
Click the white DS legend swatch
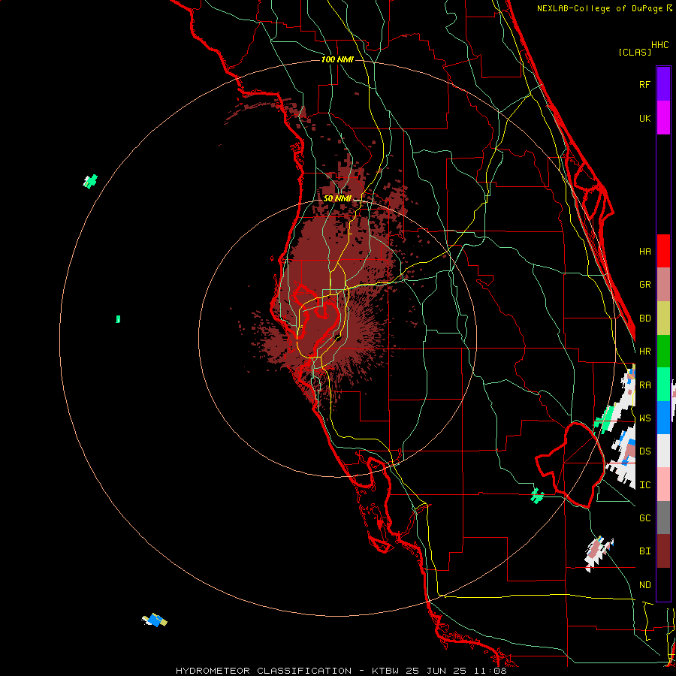click(x=663, y=451)
